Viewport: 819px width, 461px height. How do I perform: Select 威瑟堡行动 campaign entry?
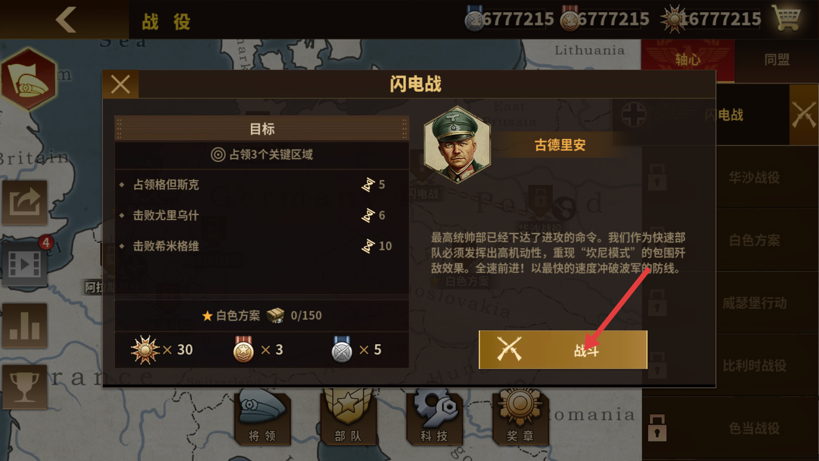coord(755,303)
